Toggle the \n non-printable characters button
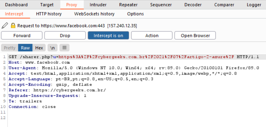Image resolution: width=266 pixels, height=127 pixels. [52, 48]
